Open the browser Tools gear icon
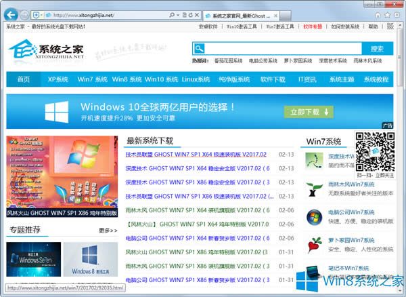This screenshot has width=406, height=297. point(397,15)
